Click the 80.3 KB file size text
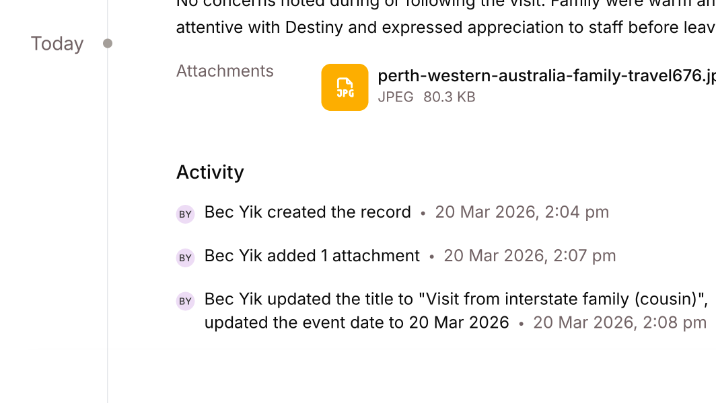The image size is (716, 403). [x=449, y=97]
